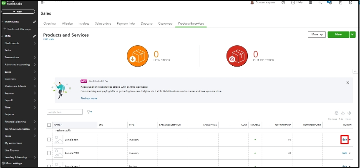Screen dimensions: 360x168
Task: Click the Sample Item image placeholder
Action: click(58, 139)
